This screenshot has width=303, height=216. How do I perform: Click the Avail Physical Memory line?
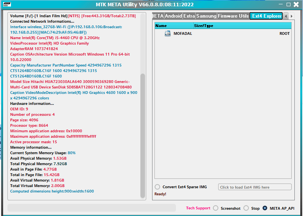(38, 158)
